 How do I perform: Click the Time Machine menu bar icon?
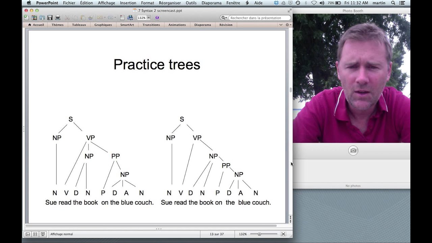point(298,3)
